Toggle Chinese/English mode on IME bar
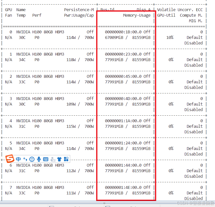 18,159
